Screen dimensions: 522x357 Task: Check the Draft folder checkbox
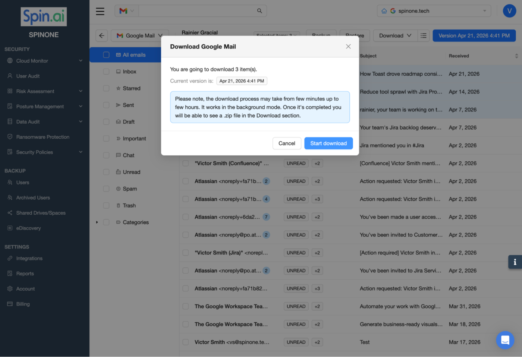tap(106, 122)
